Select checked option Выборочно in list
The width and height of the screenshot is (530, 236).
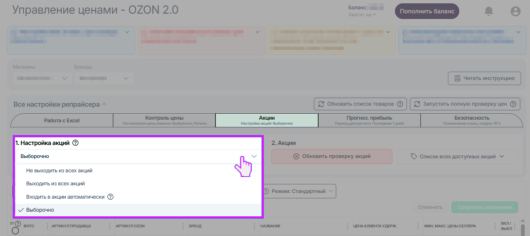[138, 210]
